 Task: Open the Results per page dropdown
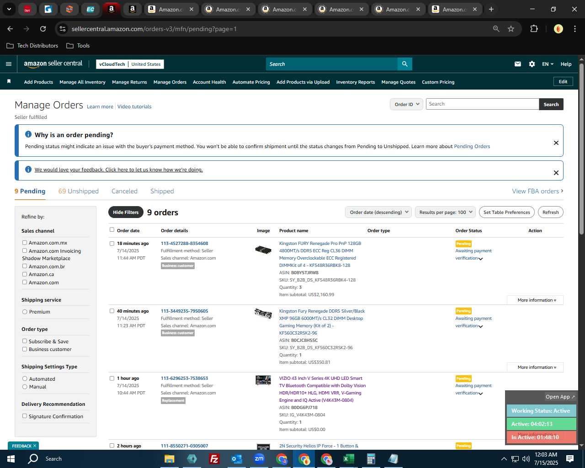[x=446, y=212]
